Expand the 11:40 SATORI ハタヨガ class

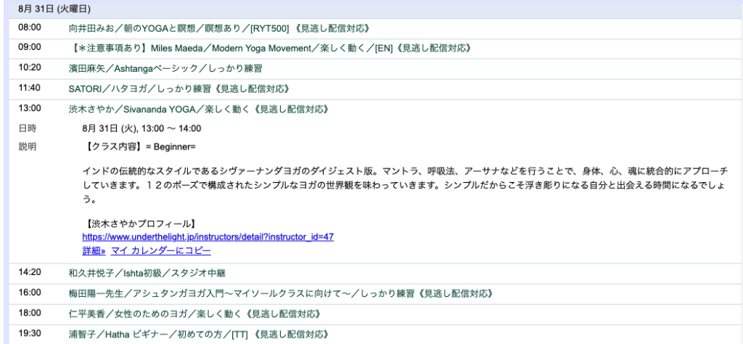click(x=179, y=89)
